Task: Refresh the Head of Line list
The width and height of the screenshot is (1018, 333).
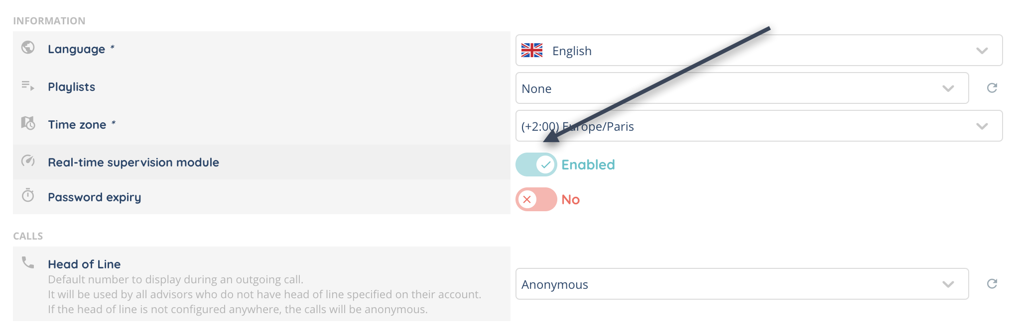Action: point(992,284)
